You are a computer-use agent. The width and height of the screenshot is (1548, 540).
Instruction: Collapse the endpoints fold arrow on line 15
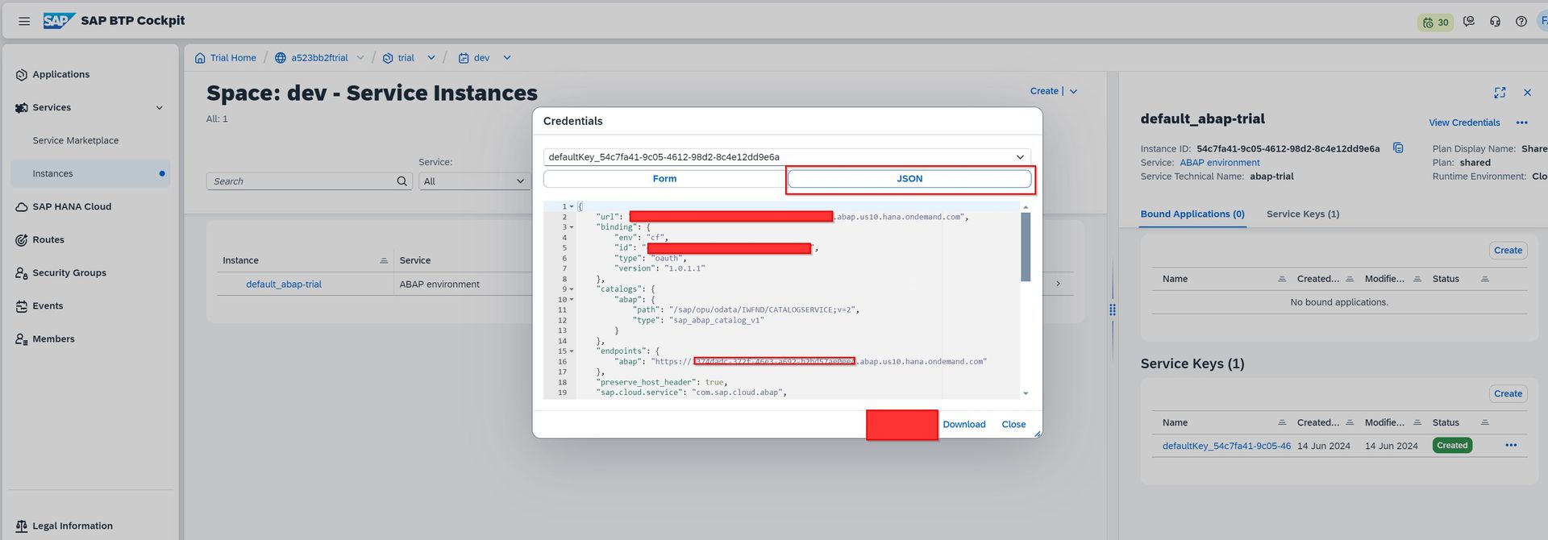click(572, 351)
